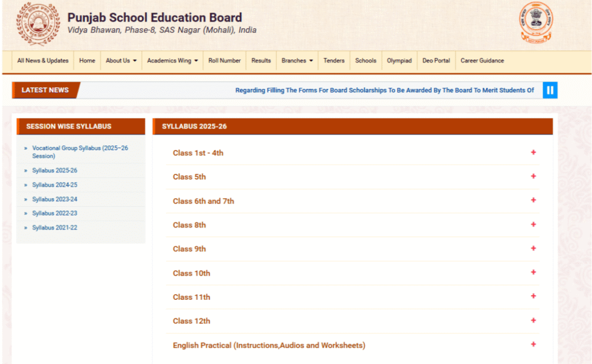Open the Roll Number page
Viewport: 592px width, 364px height.
224,61
